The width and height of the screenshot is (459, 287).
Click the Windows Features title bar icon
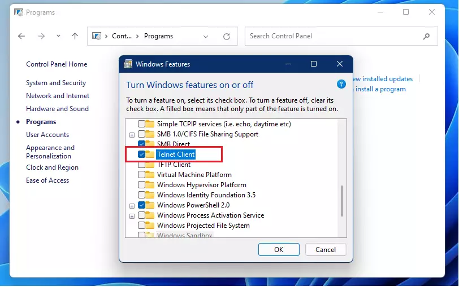point(128,64)
